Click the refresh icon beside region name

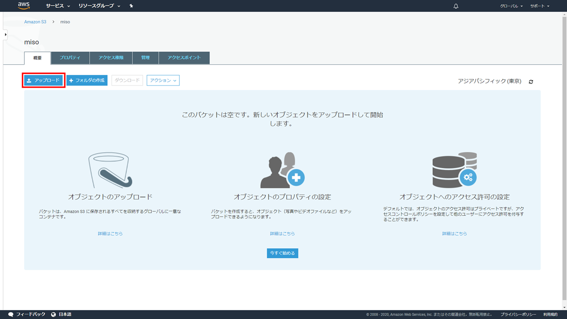[531, 82]
